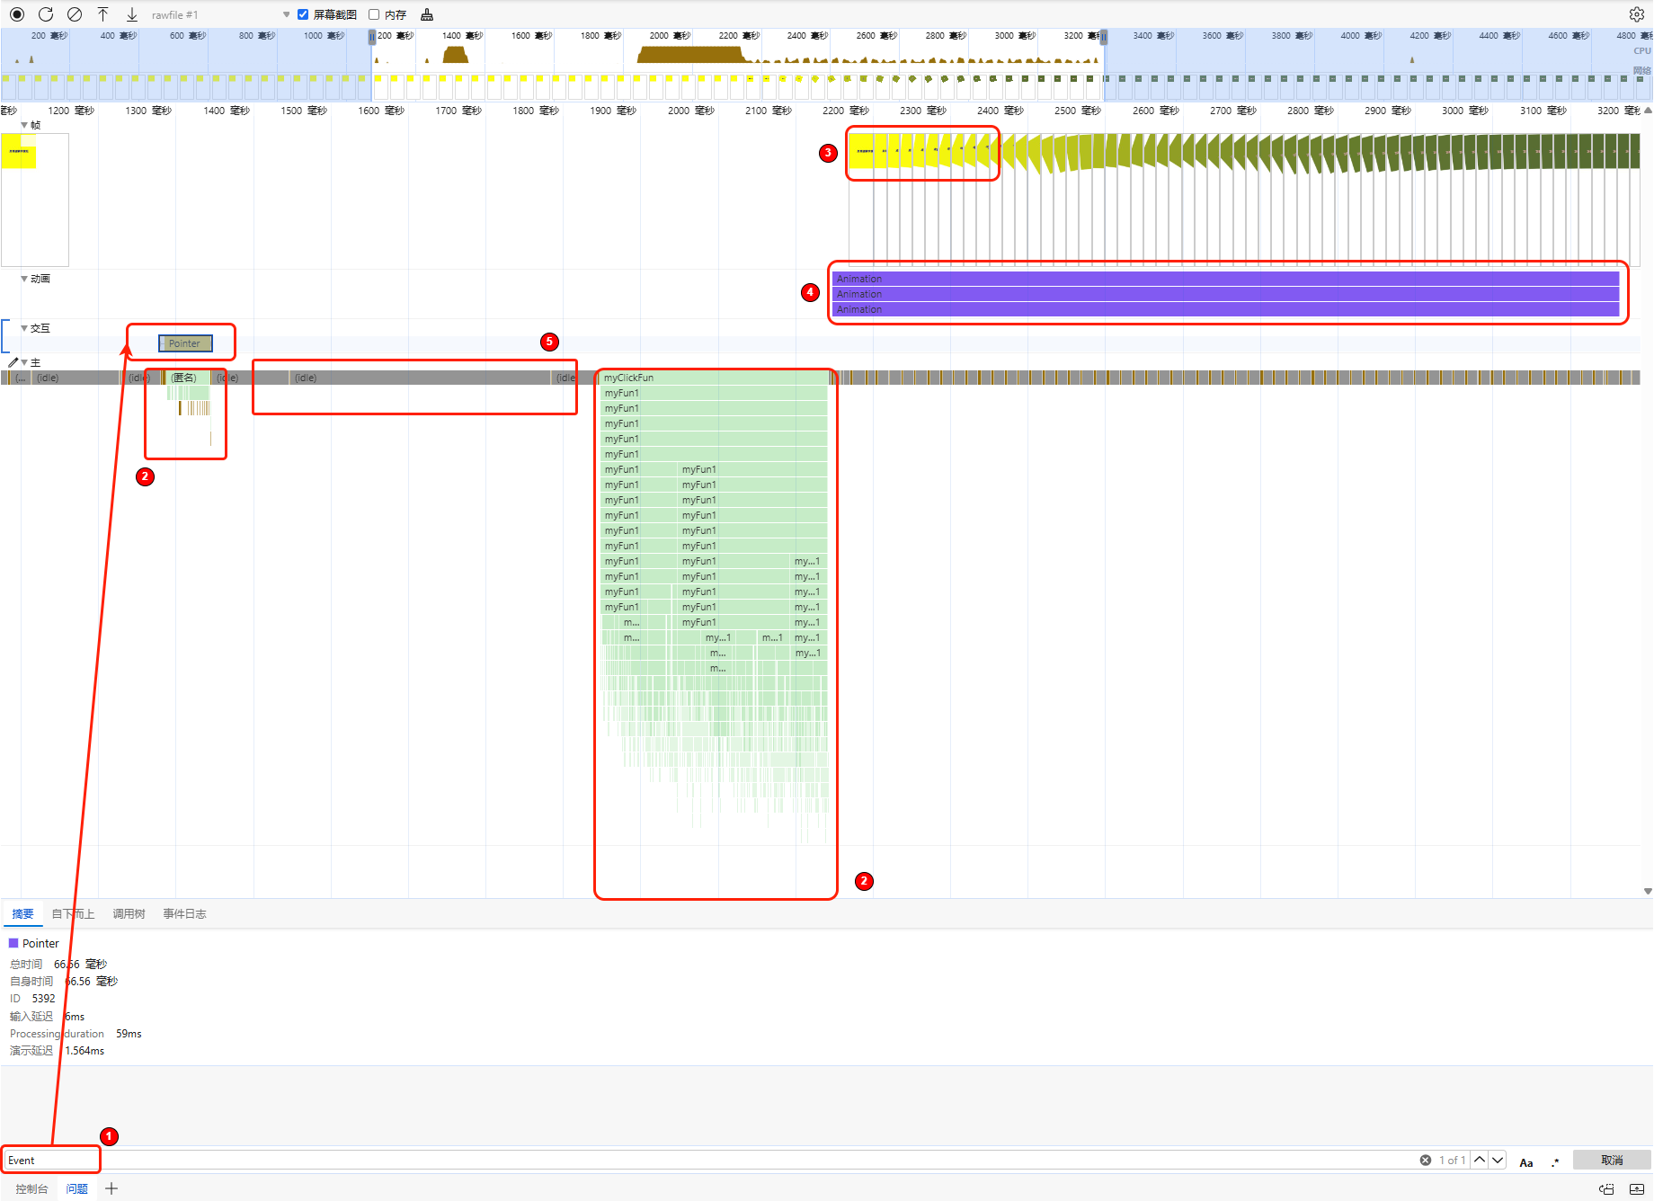This screenshot has height=1201, width=1654.
Task: Click the reload and record icon
Action: pyautogui.click(x=46, y=14)
